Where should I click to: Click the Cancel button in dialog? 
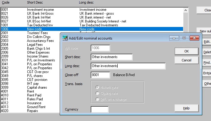tap(186, 60)
